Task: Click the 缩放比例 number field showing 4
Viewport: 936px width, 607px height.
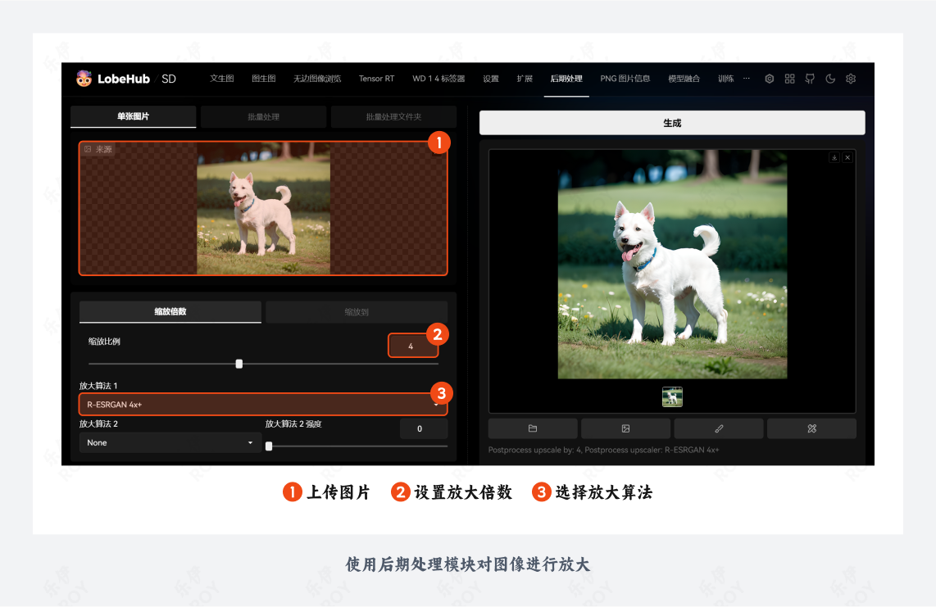Action: pyautogui.click(x=412, y=347)
